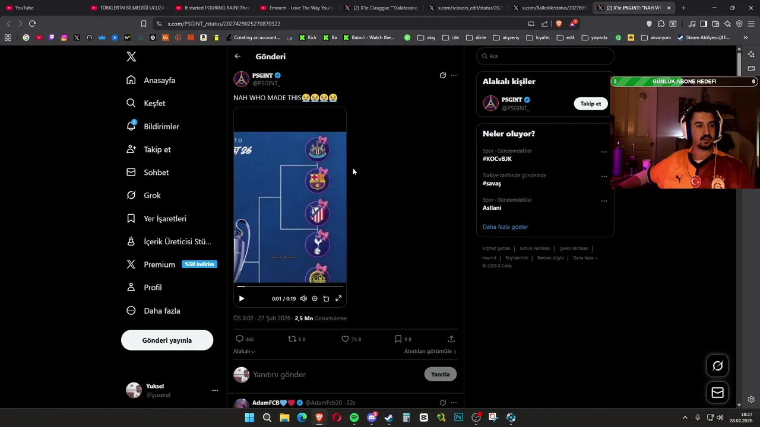This screenshot has width=760, height=427.
Task: Click Gönderi yayınla button
Action: pyautogui.click(x=167, y=340)
